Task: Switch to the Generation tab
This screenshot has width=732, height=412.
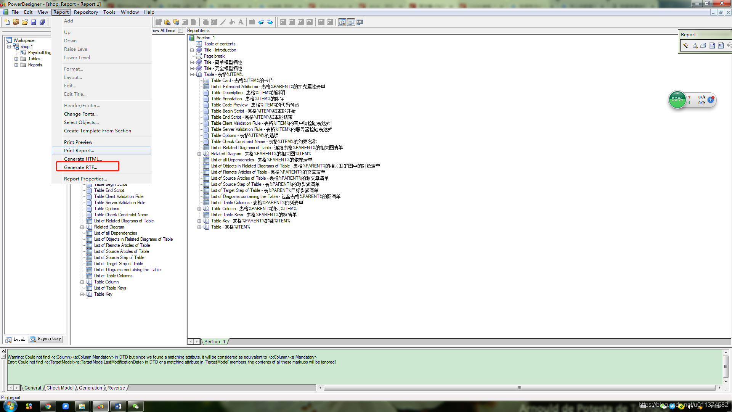Action: pos(91,387)
